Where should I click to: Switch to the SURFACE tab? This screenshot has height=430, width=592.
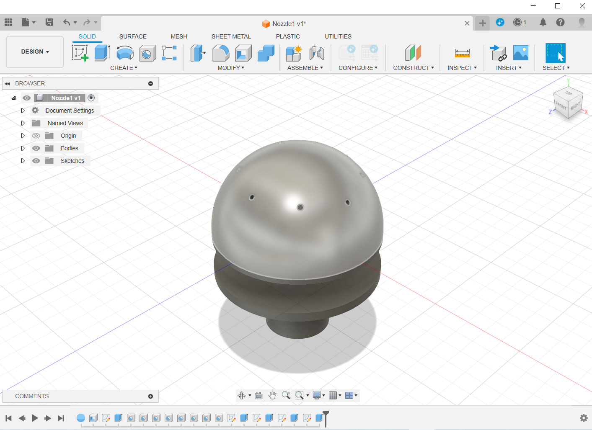coord(133,36)
